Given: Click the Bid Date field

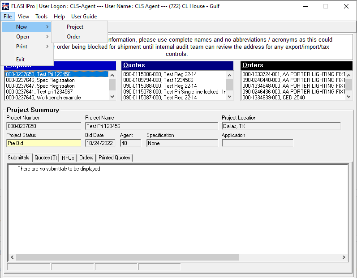Looking at the screenshot, I should pos(100,143).
